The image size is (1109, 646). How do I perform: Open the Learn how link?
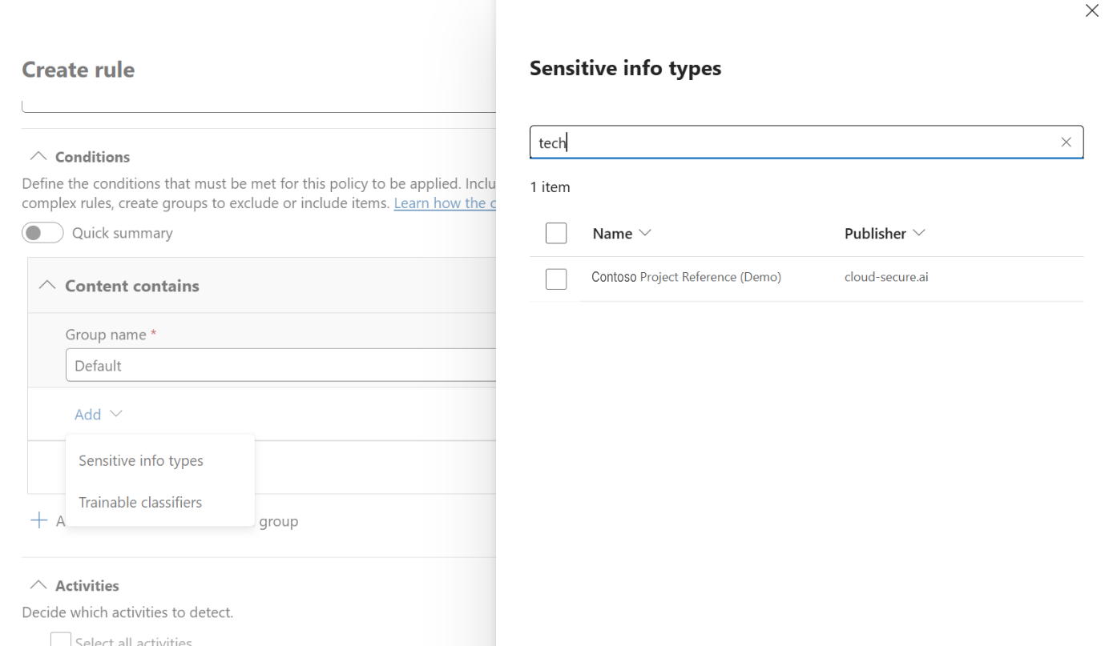[445, 203]
